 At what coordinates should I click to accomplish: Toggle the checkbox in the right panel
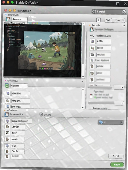coord(91,96)
